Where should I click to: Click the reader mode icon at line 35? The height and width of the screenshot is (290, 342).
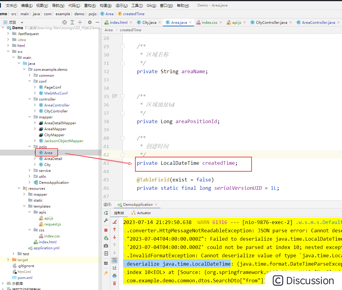tap(115, 96)
